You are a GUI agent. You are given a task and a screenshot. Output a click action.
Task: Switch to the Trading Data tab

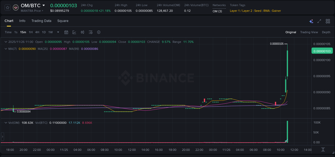41,21
